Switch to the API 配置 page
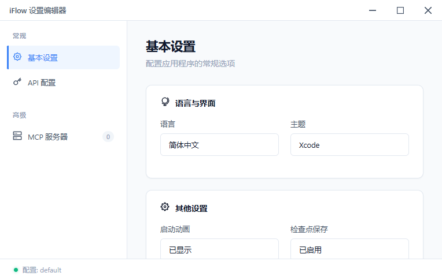 point(42,83)
